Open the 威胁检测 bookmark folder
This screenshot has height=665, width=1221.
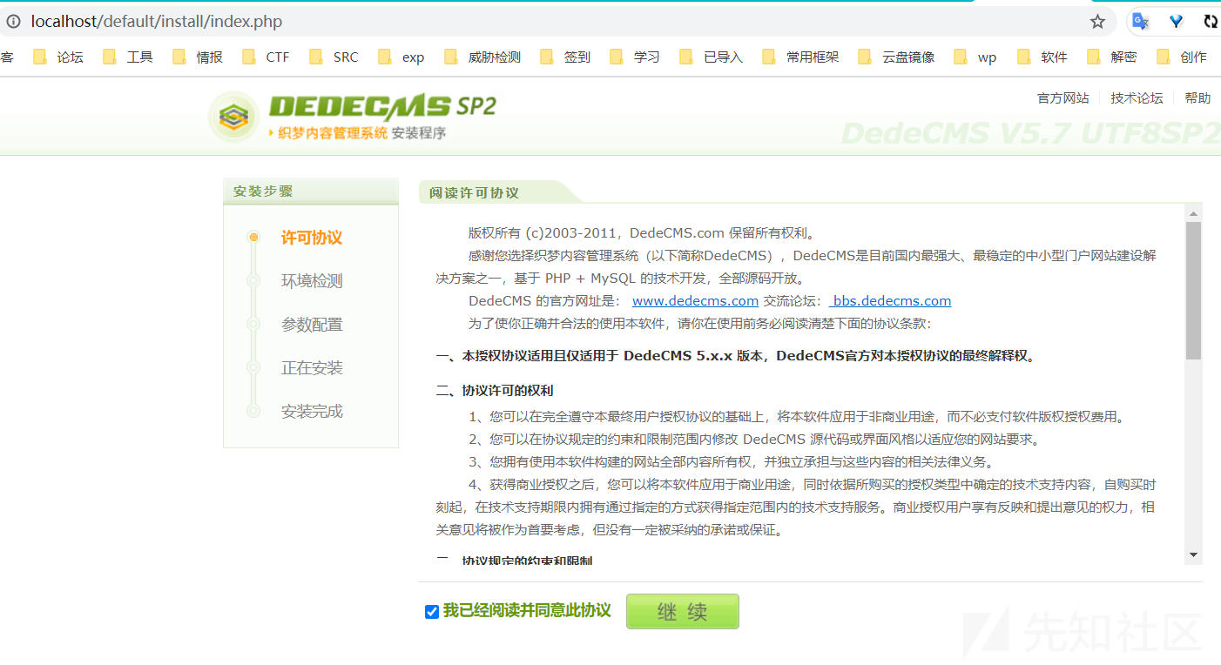[x=482, y=57]
